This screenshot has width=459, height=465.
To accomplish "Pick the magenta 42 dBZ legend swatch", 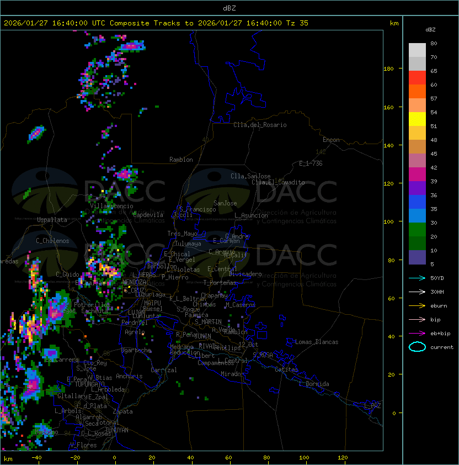I will 417,174.
